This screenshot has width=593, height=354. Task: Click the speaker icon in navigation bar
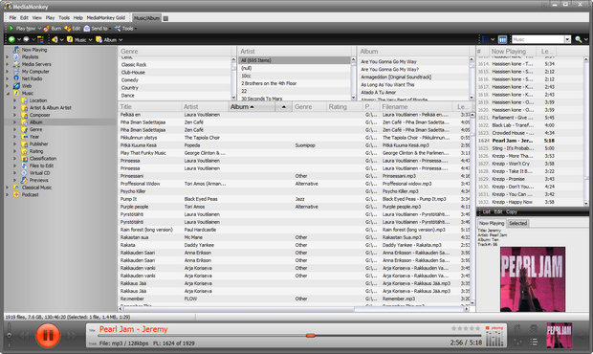point(55,39)
